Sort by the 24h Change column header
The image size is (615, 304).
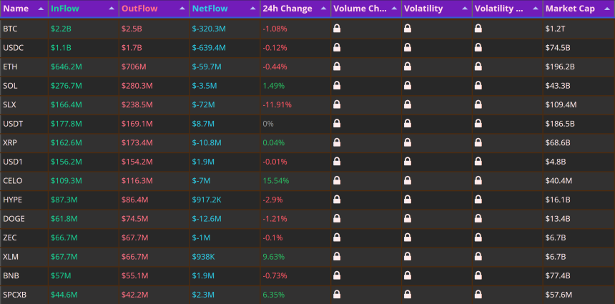[287, 9]
